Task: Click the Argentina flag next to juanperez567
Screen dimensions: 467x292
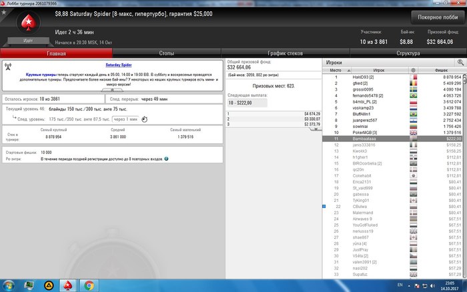Action: [x=413, y=120]
